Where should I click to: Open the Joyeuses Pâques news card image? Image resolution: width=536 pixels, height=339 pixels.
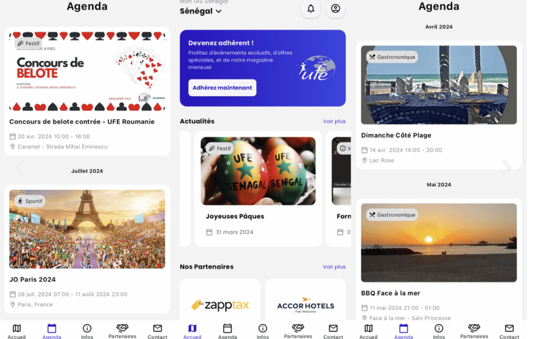coord(258,171)
